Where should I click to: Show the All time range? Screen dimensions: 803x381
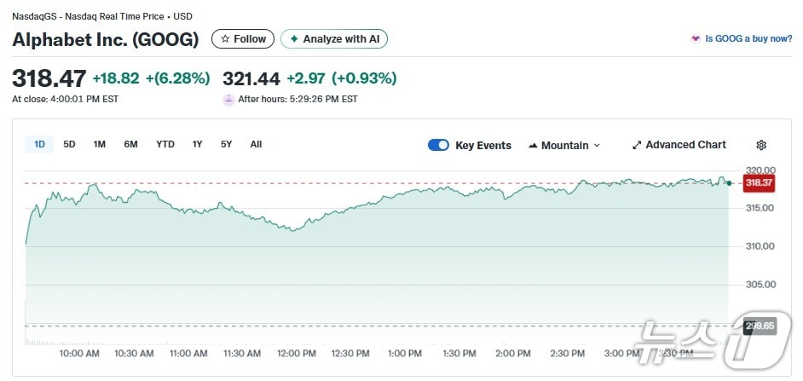tap(256, 145)
